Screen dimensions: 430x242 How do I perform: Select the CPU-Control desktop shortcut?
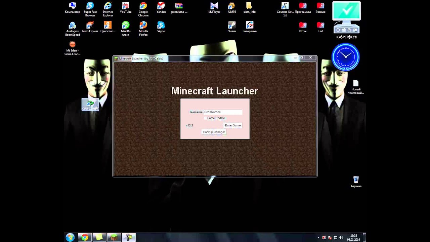pyautogui.click(x=90, y=105)
